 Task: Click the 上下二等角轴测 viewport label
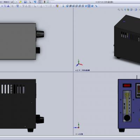[83, 70]
